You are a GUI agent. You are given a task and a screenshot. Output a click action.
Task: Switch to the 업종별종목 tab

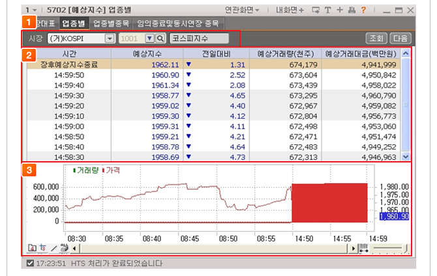111,23
